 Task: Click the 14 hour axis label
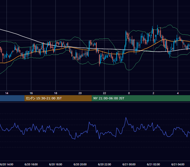[x=7, y=93]
